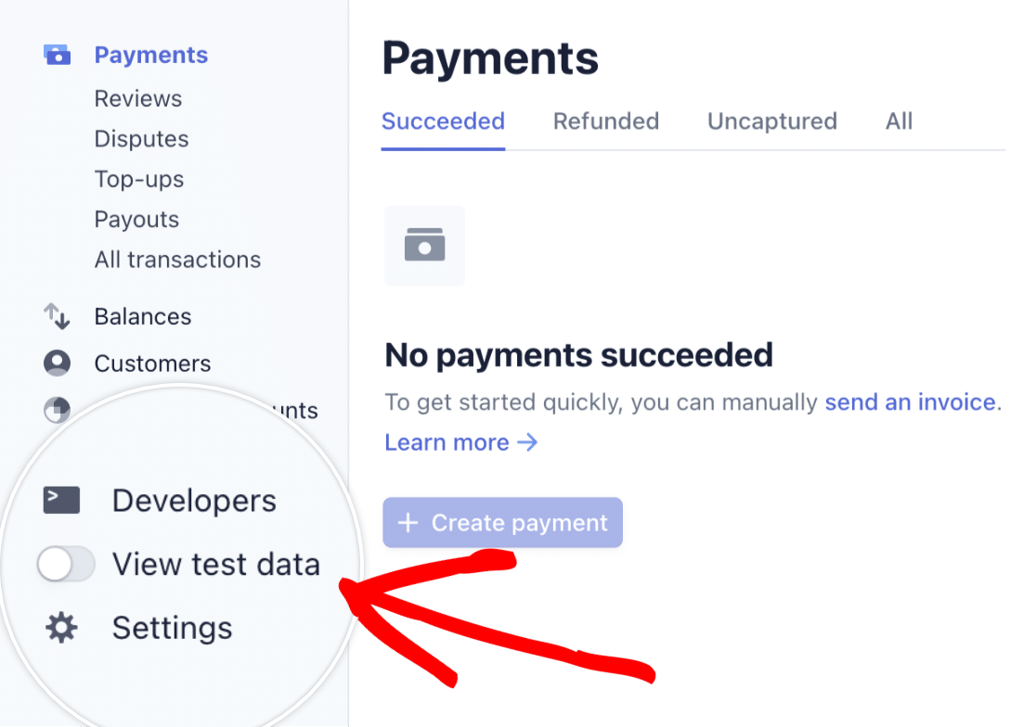Open Reviews in the sidebar
Screen dimensions: 1036x727
[x=138, y=98]
